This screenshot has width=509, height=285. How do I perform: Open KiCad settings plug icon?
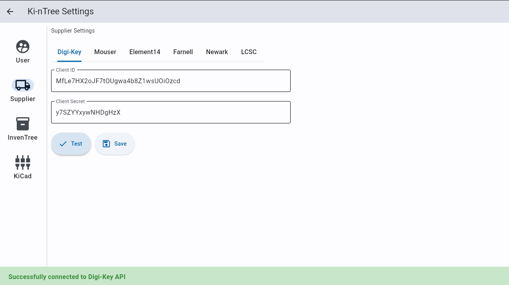point(23,162)
